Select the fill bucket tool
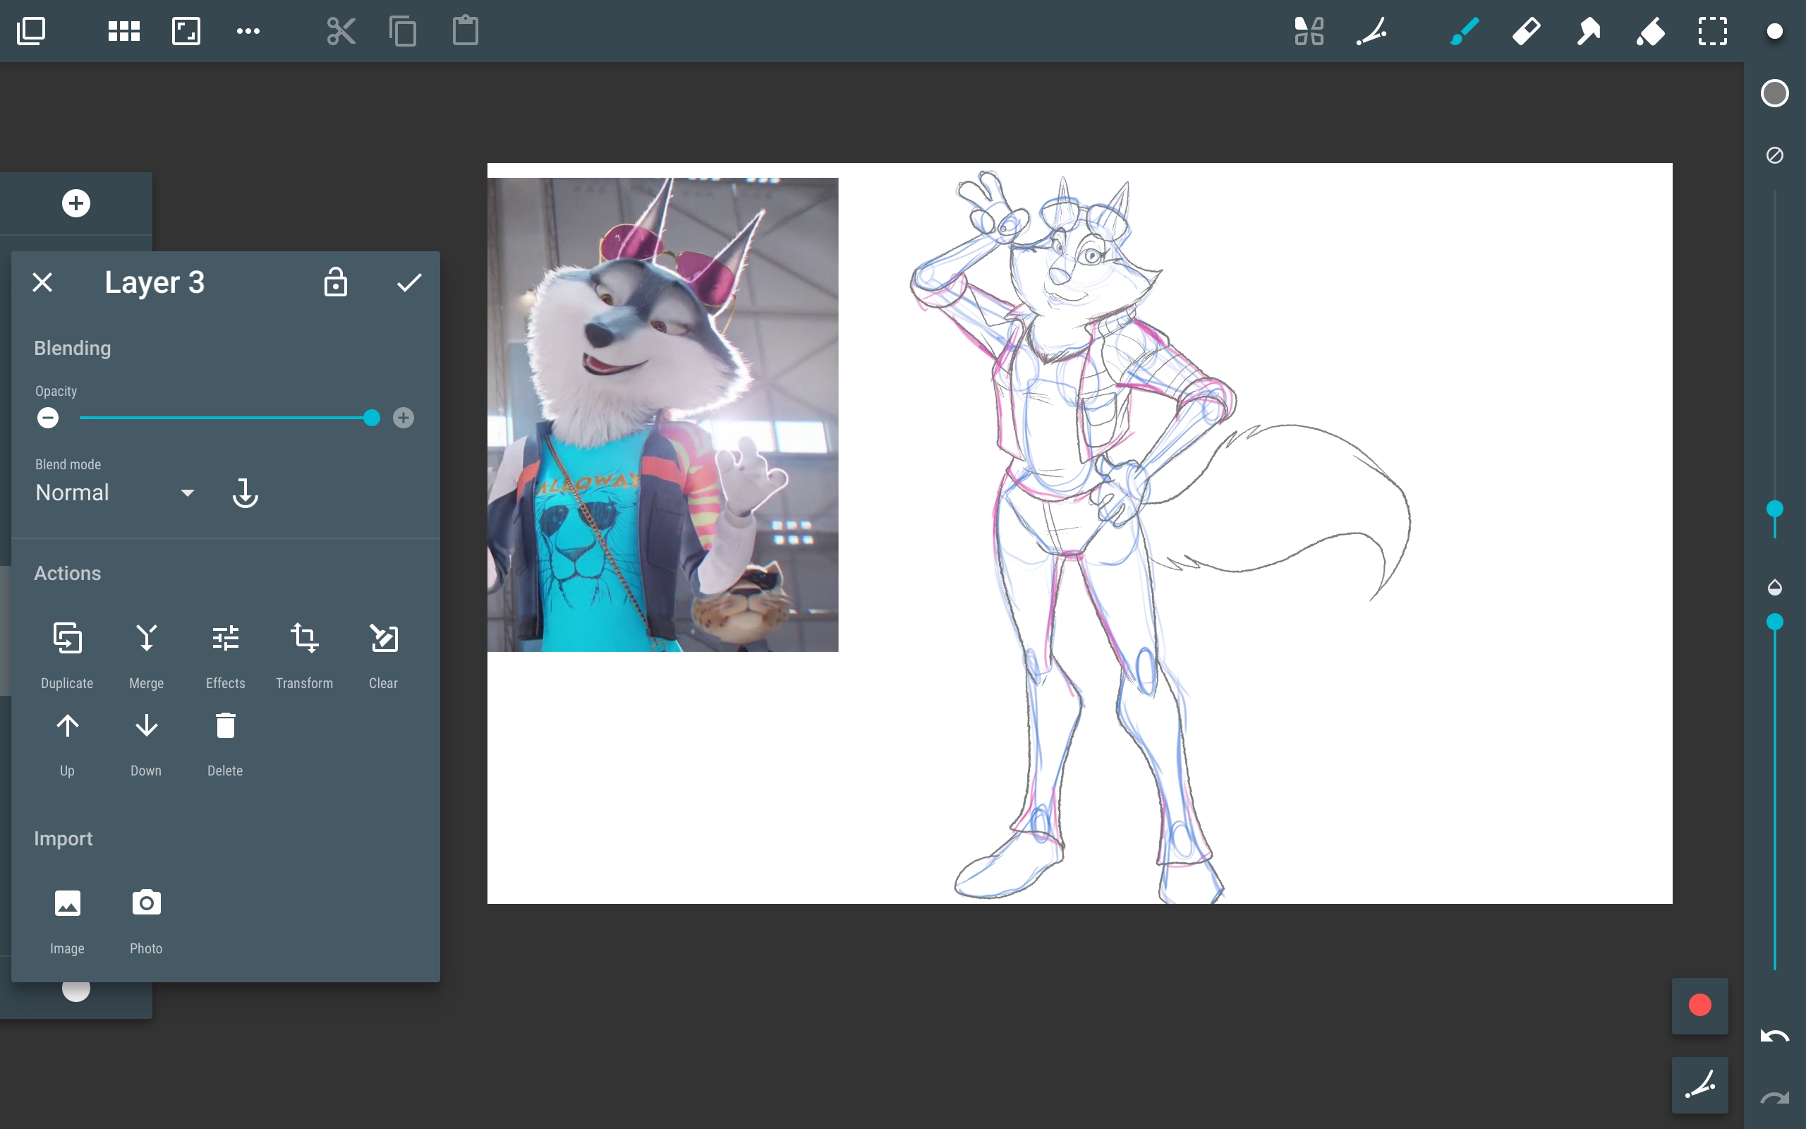The height and width of the screenshot is (1129, 1806). 1650,31
